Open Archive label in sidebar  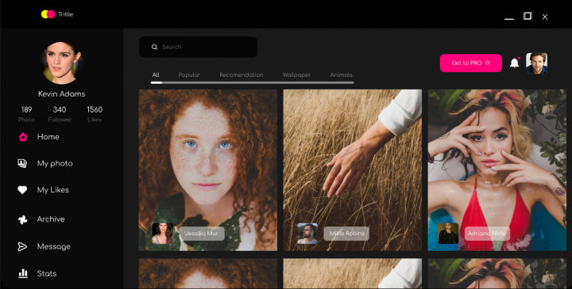(x=51, y=219)
